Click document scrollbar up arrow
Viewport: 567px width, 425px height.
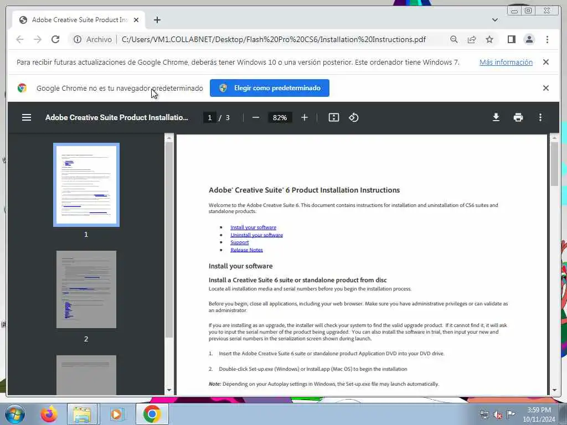coord(554,138)
